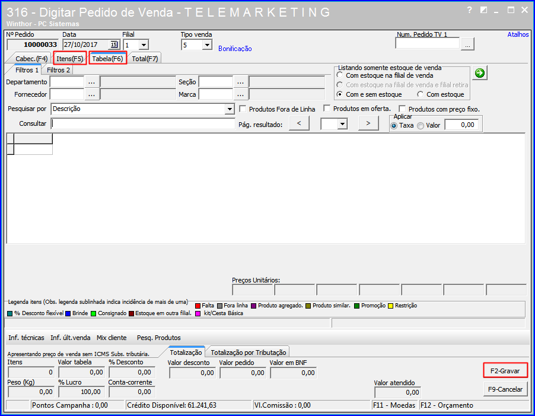Open Totalização por Tributação tab
Screen dimensions: 535x416
(x=249, y=353)
